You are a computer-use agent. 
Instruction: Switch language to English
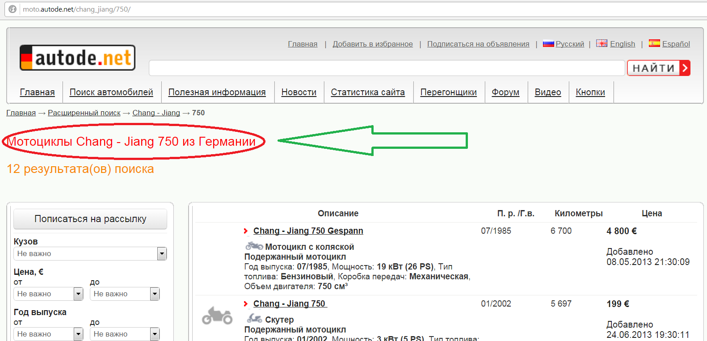coord(623,44)
